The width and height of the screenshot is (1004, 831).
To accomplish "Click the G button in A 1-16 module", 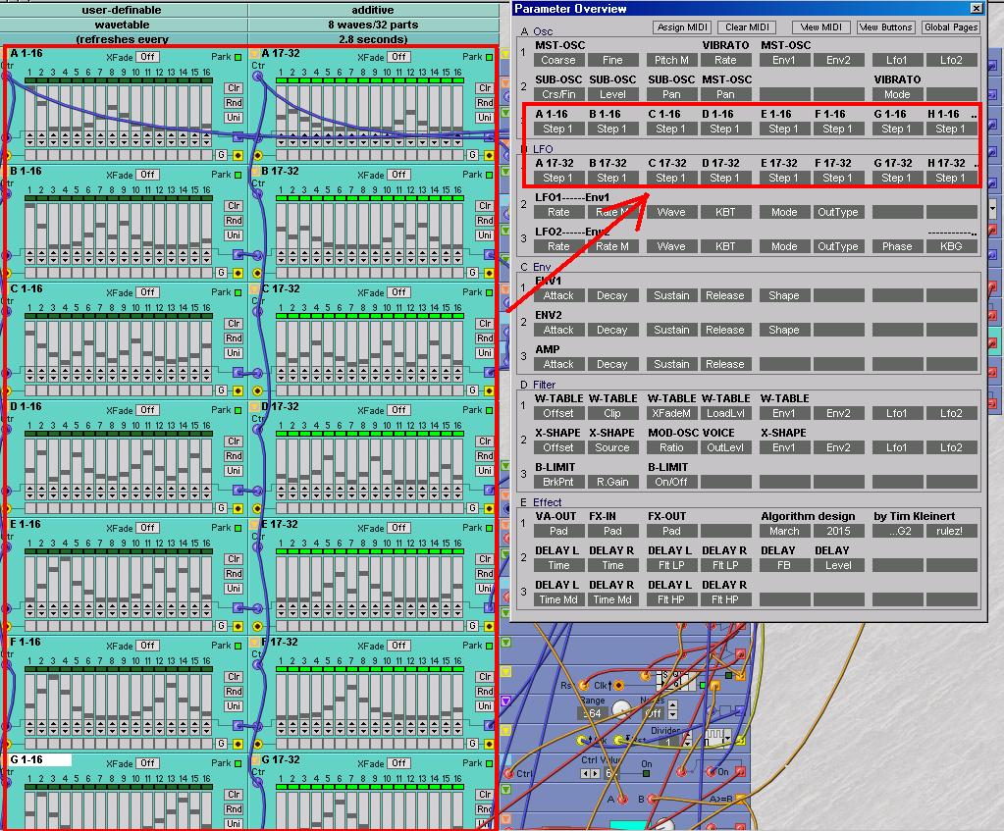I will click(221, 155).
